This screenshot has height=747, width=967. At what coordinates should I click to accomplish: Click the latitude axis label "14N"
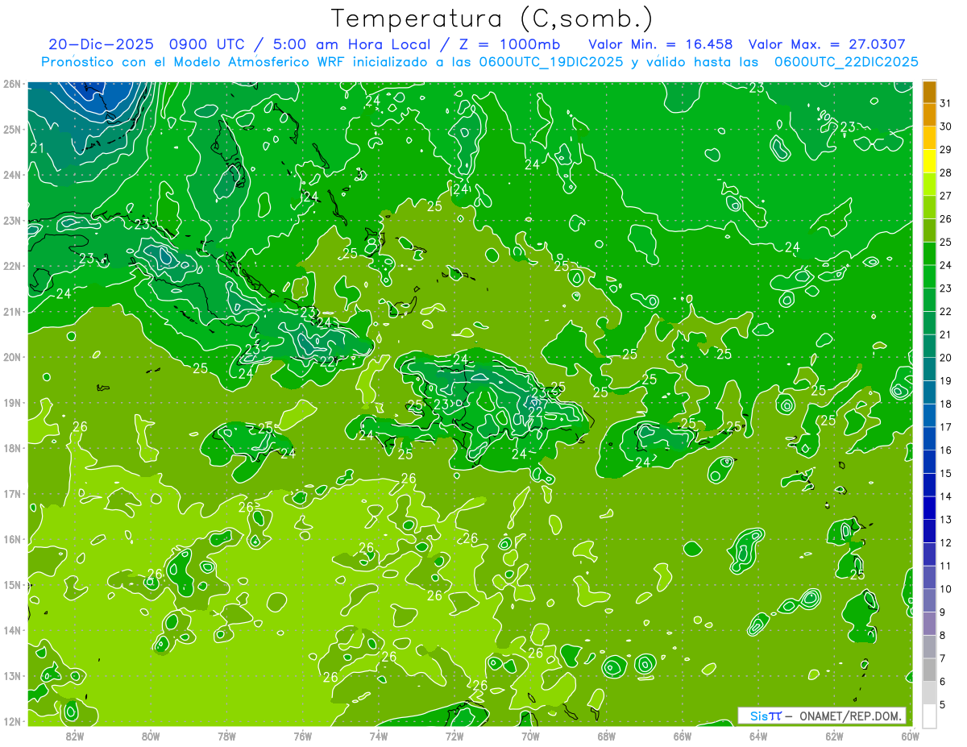point(12,630)
